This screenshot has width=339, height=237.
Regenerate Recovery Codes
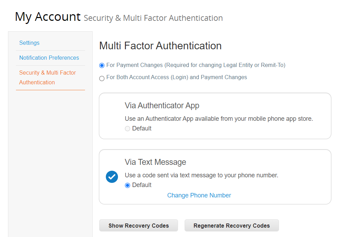pos(231,226)
